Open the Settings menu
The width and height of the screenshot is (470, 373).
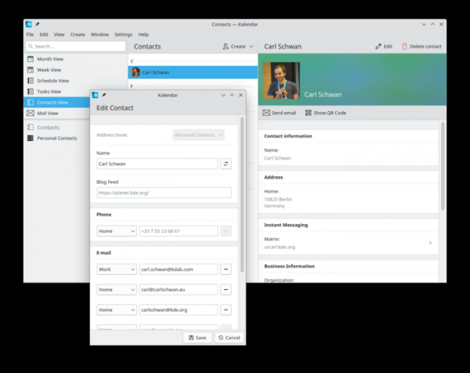[x=123, y=34]
